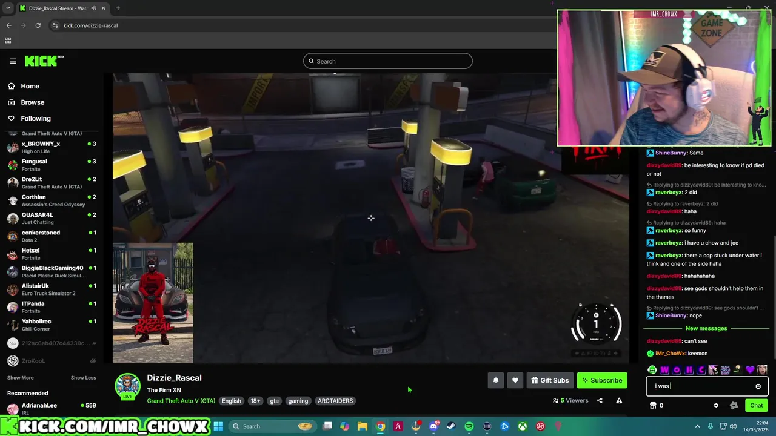Viewport: 776px width, 436px height.
Task: Open Dre2Lit channel in sidebar
Action: pyautogui.click(x=52, y=183)
